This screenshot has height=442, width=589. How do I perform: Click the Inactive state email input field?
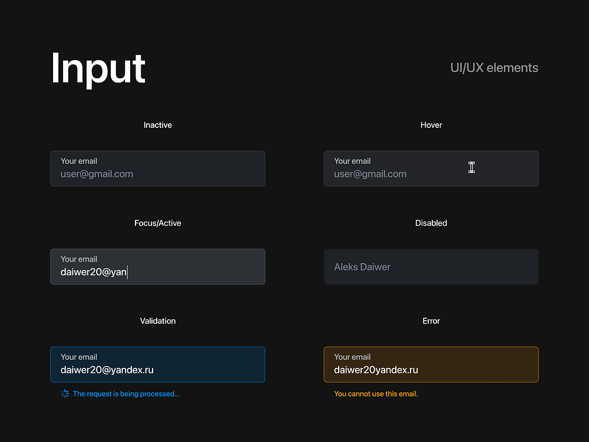coord(157,169)
